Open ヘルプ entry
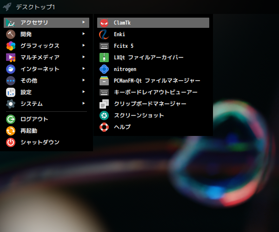This screenshot has height=232, width=279. click(x=153, y=127)
